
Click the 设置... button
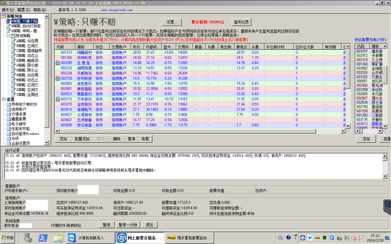coord(172,22)
